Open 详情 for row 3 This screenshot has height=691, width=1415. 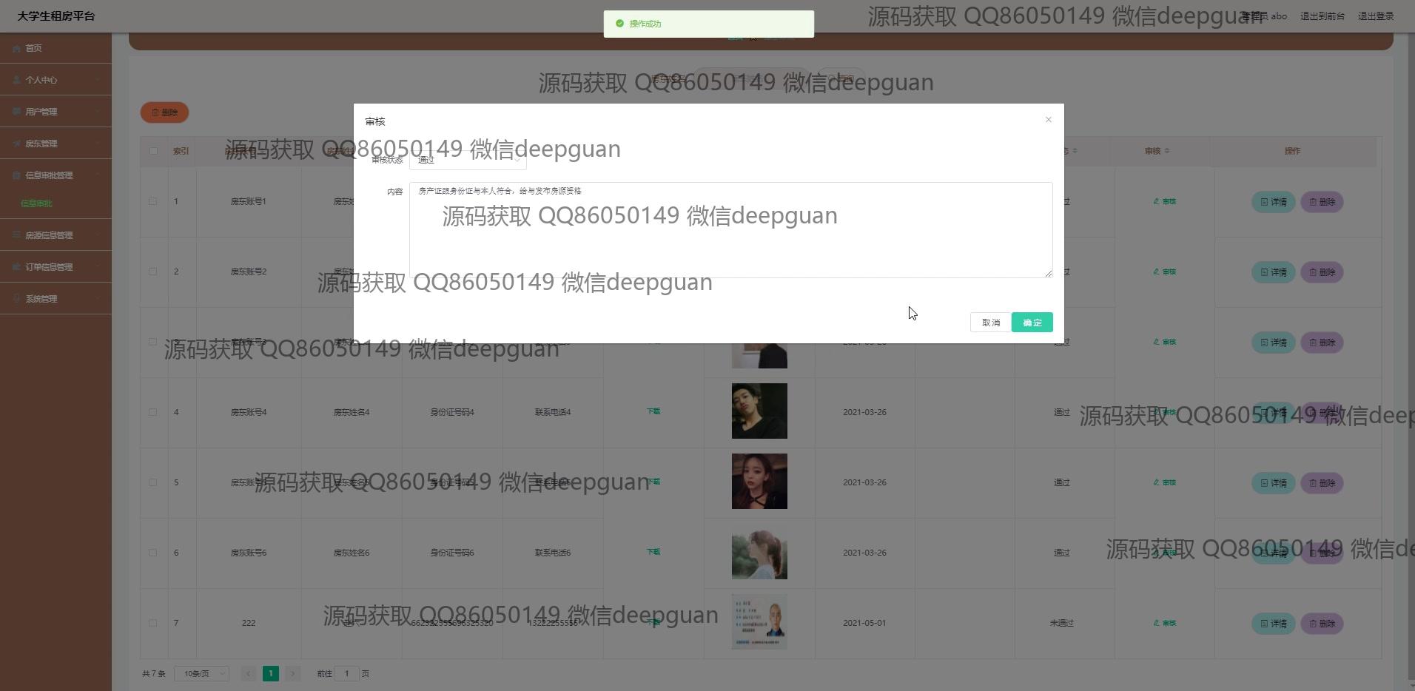pyautogui.click(x=1273, y=343)
